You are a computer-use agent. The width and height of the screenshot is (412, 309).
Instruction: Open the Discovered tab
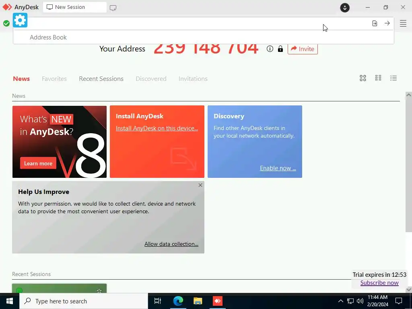151,79
